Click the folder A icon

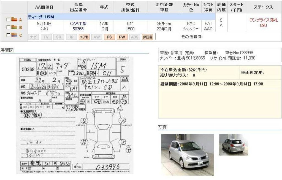click(x=14, y=20)
